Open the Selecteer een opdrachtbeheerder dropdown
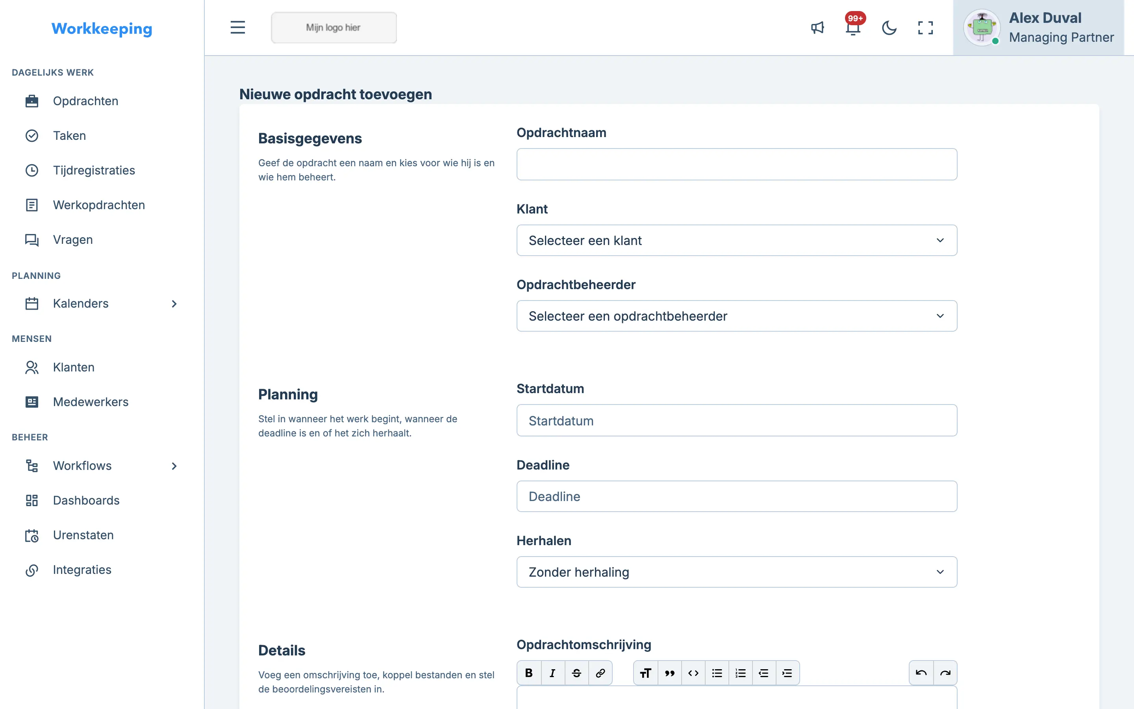The height and width of the screenshot is (709, 1134). (737, 316)
